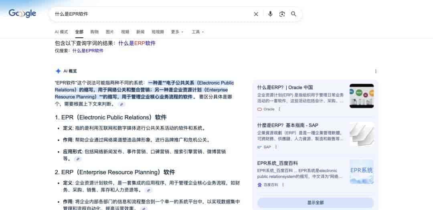This screenshot has width=433, height=210.
Task: Click the Oracle favicon icon
Action: (259, 109)
